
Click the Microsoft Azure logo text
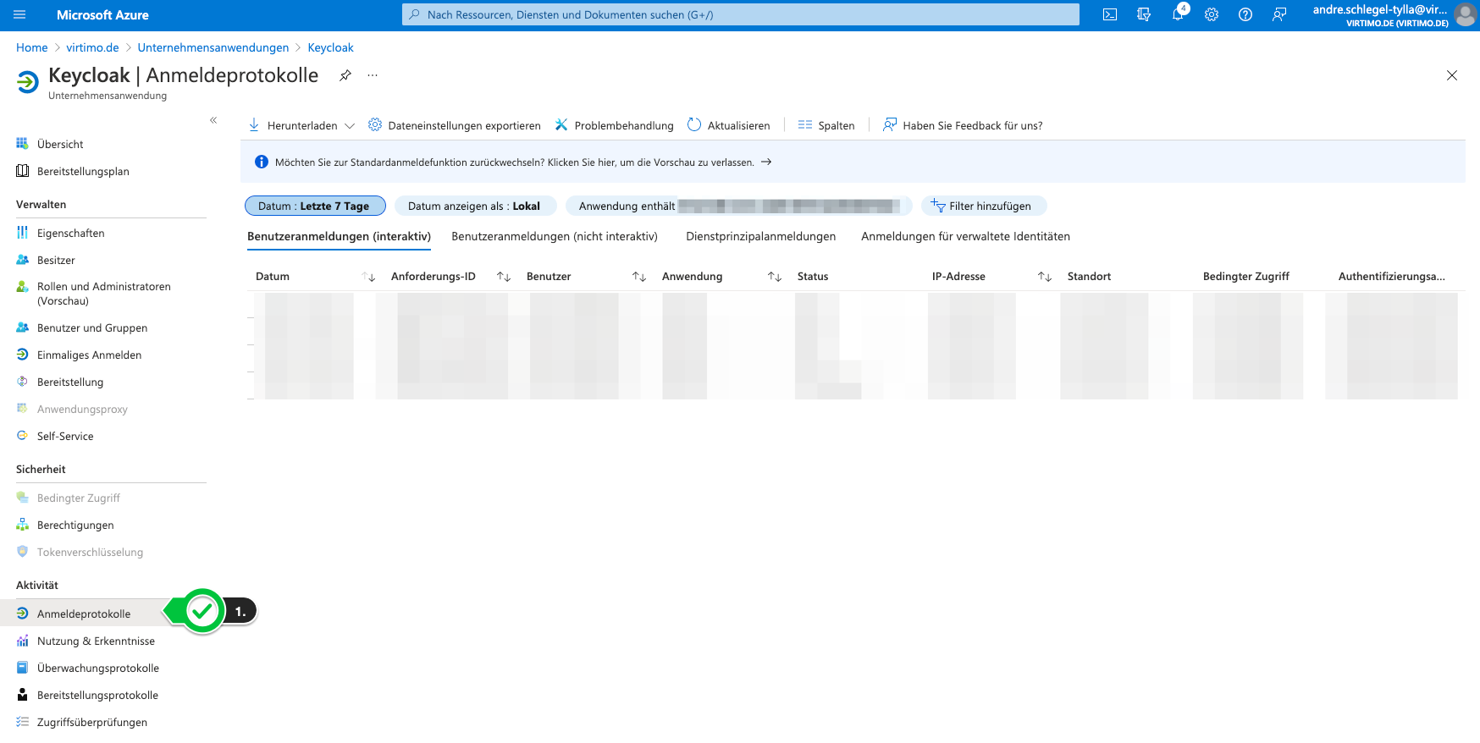pyautogui.click(x=102, y=14)
